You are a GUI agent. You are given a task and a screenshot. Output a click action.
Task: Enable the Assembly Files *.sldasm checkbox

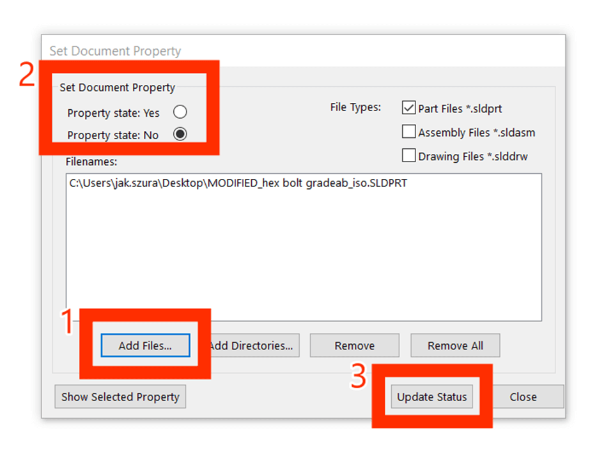click(x=408, y=132)
